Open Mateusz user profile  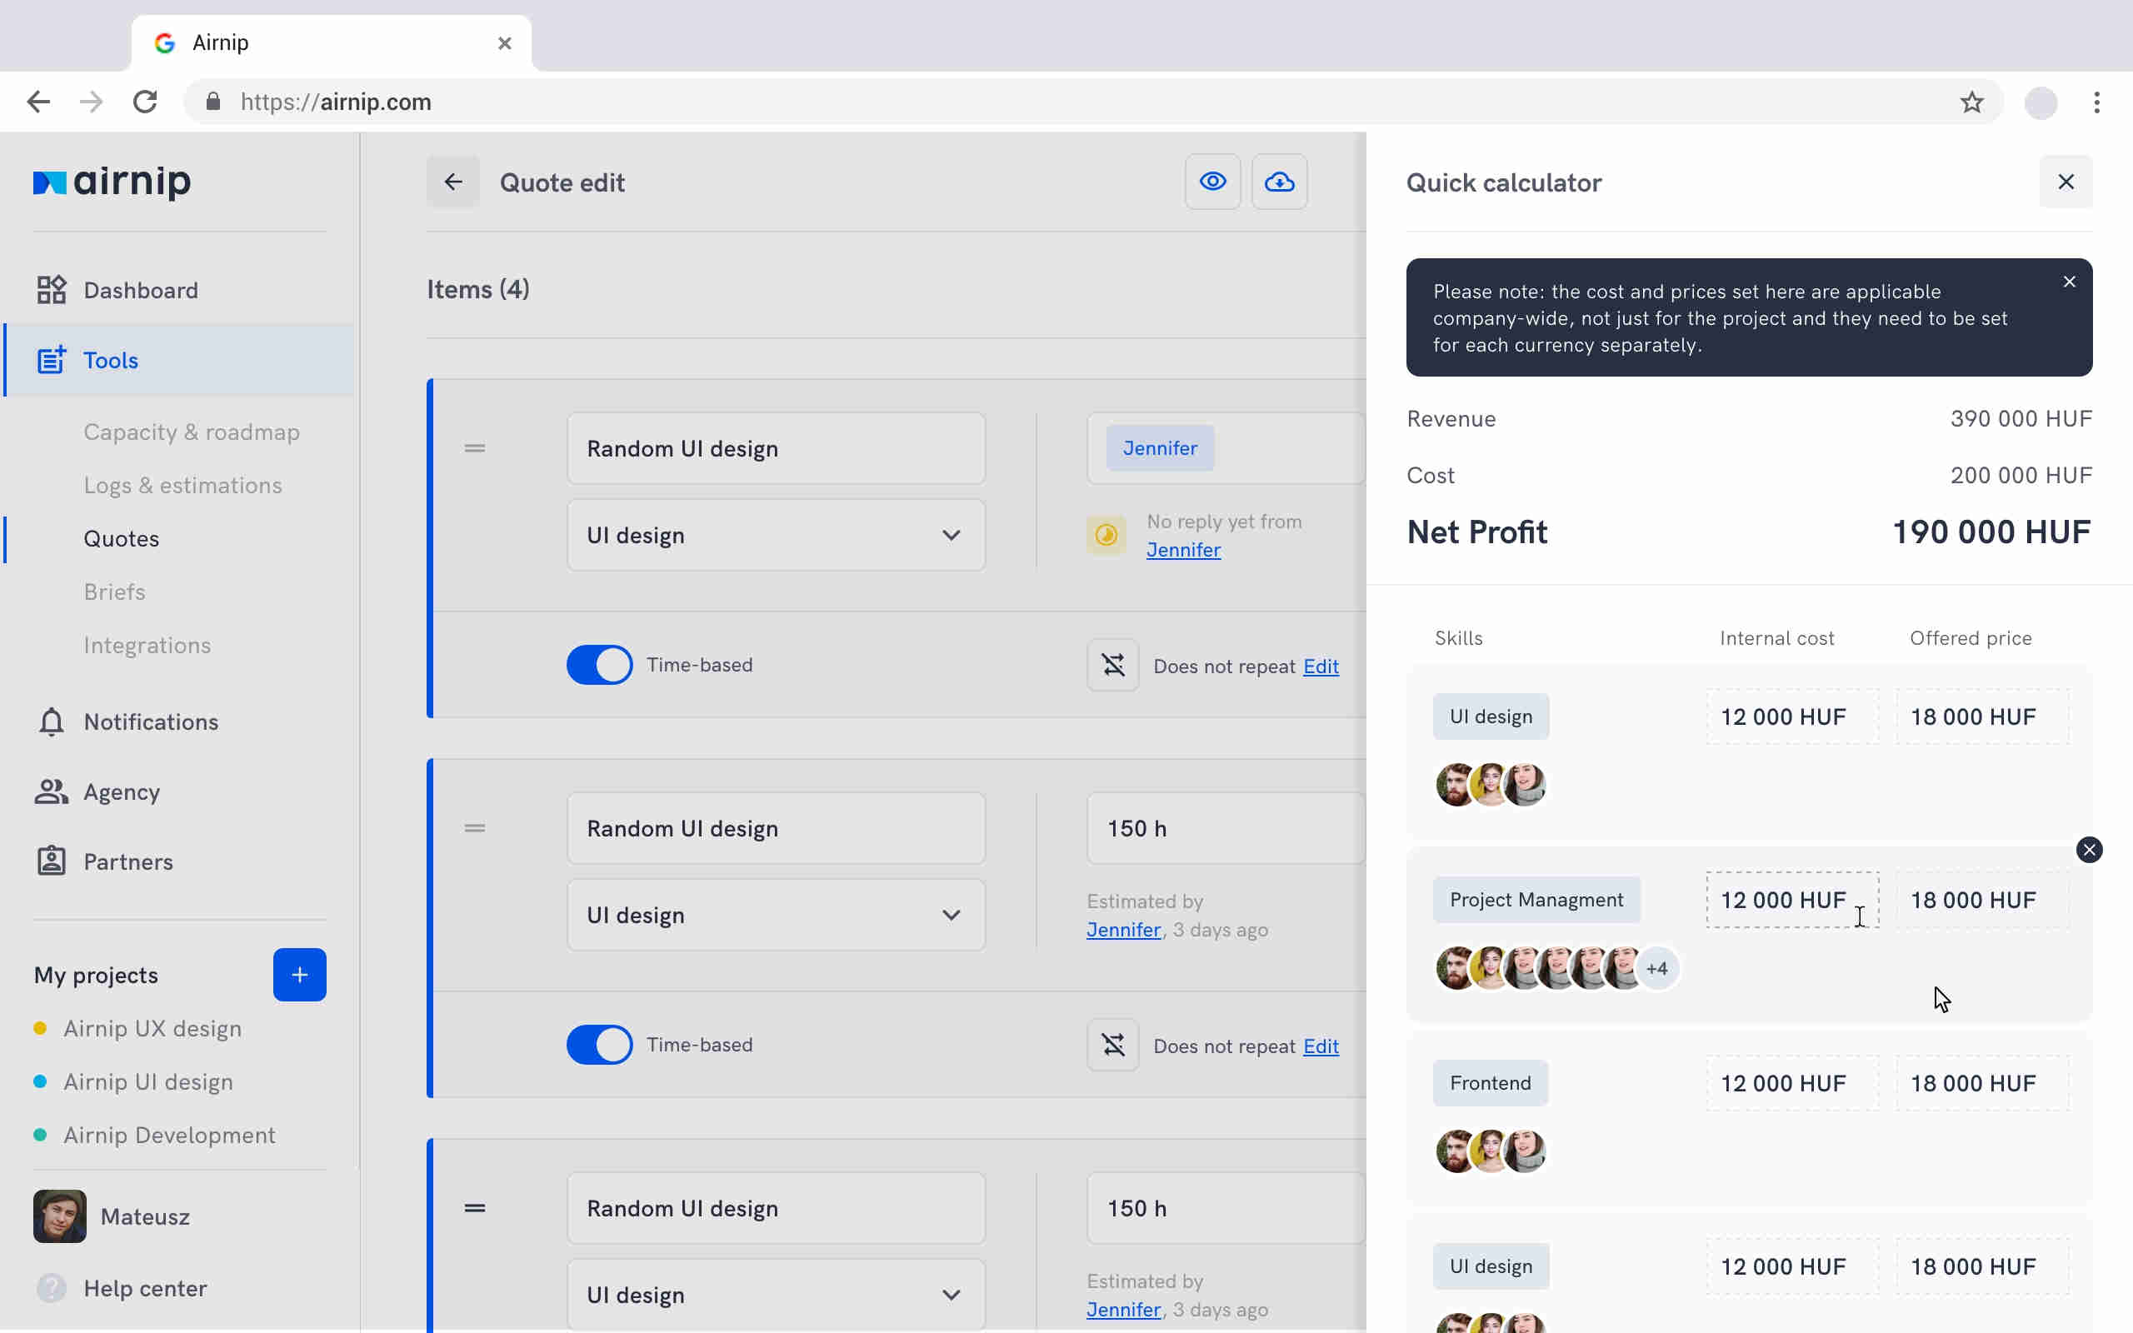(112, 1216)
